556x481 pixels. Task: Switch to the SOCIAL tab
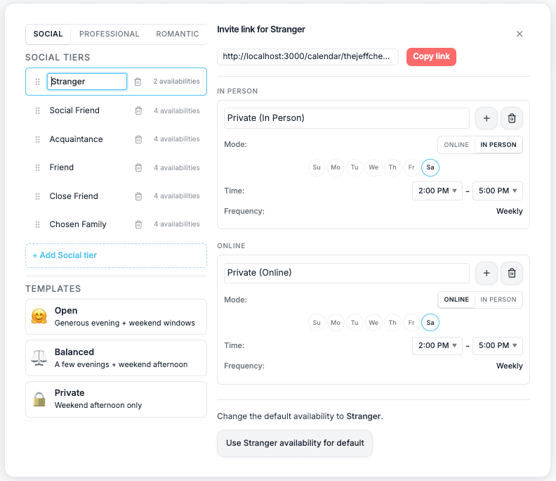[48, 34]
